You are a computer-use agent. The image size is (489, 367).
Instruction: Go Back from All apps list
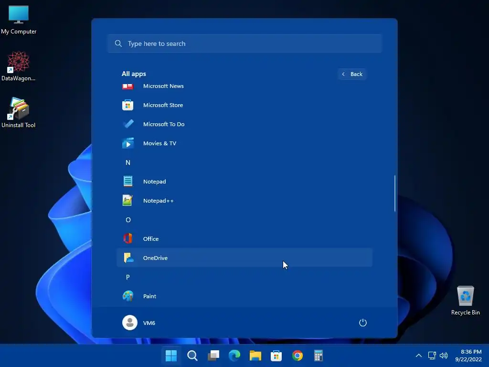tap(352, 74)
